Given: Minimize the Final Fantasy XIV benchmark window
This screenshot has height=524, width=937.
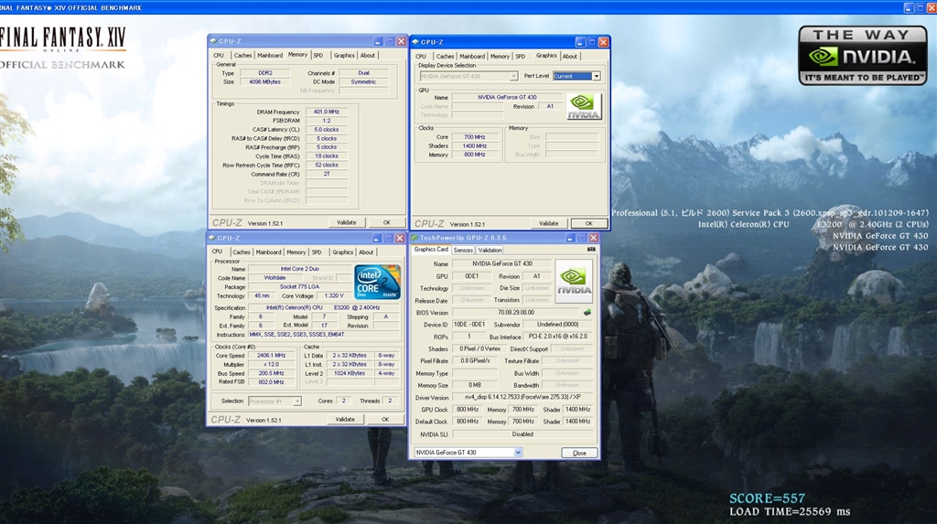Looking at the screenshot, I should coord(909,7).
